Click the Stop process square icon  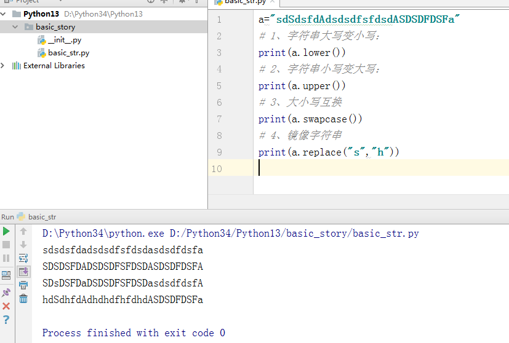(6, 245)
